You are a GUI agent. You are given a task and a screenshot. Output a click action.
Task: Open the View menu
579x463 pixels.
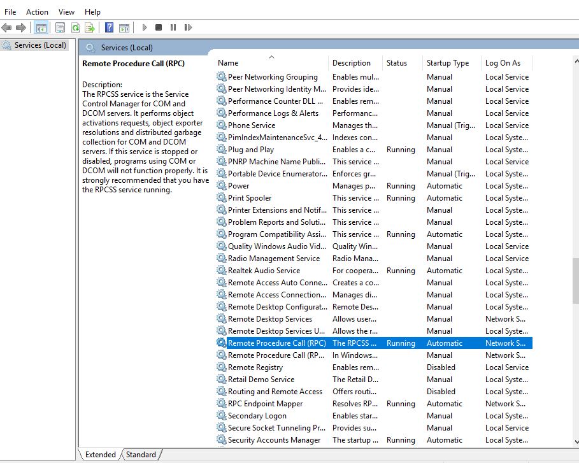(66, 11)
